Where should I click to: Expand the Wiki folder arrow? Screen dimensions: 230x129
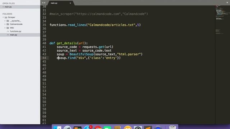[x=5, y=28]
